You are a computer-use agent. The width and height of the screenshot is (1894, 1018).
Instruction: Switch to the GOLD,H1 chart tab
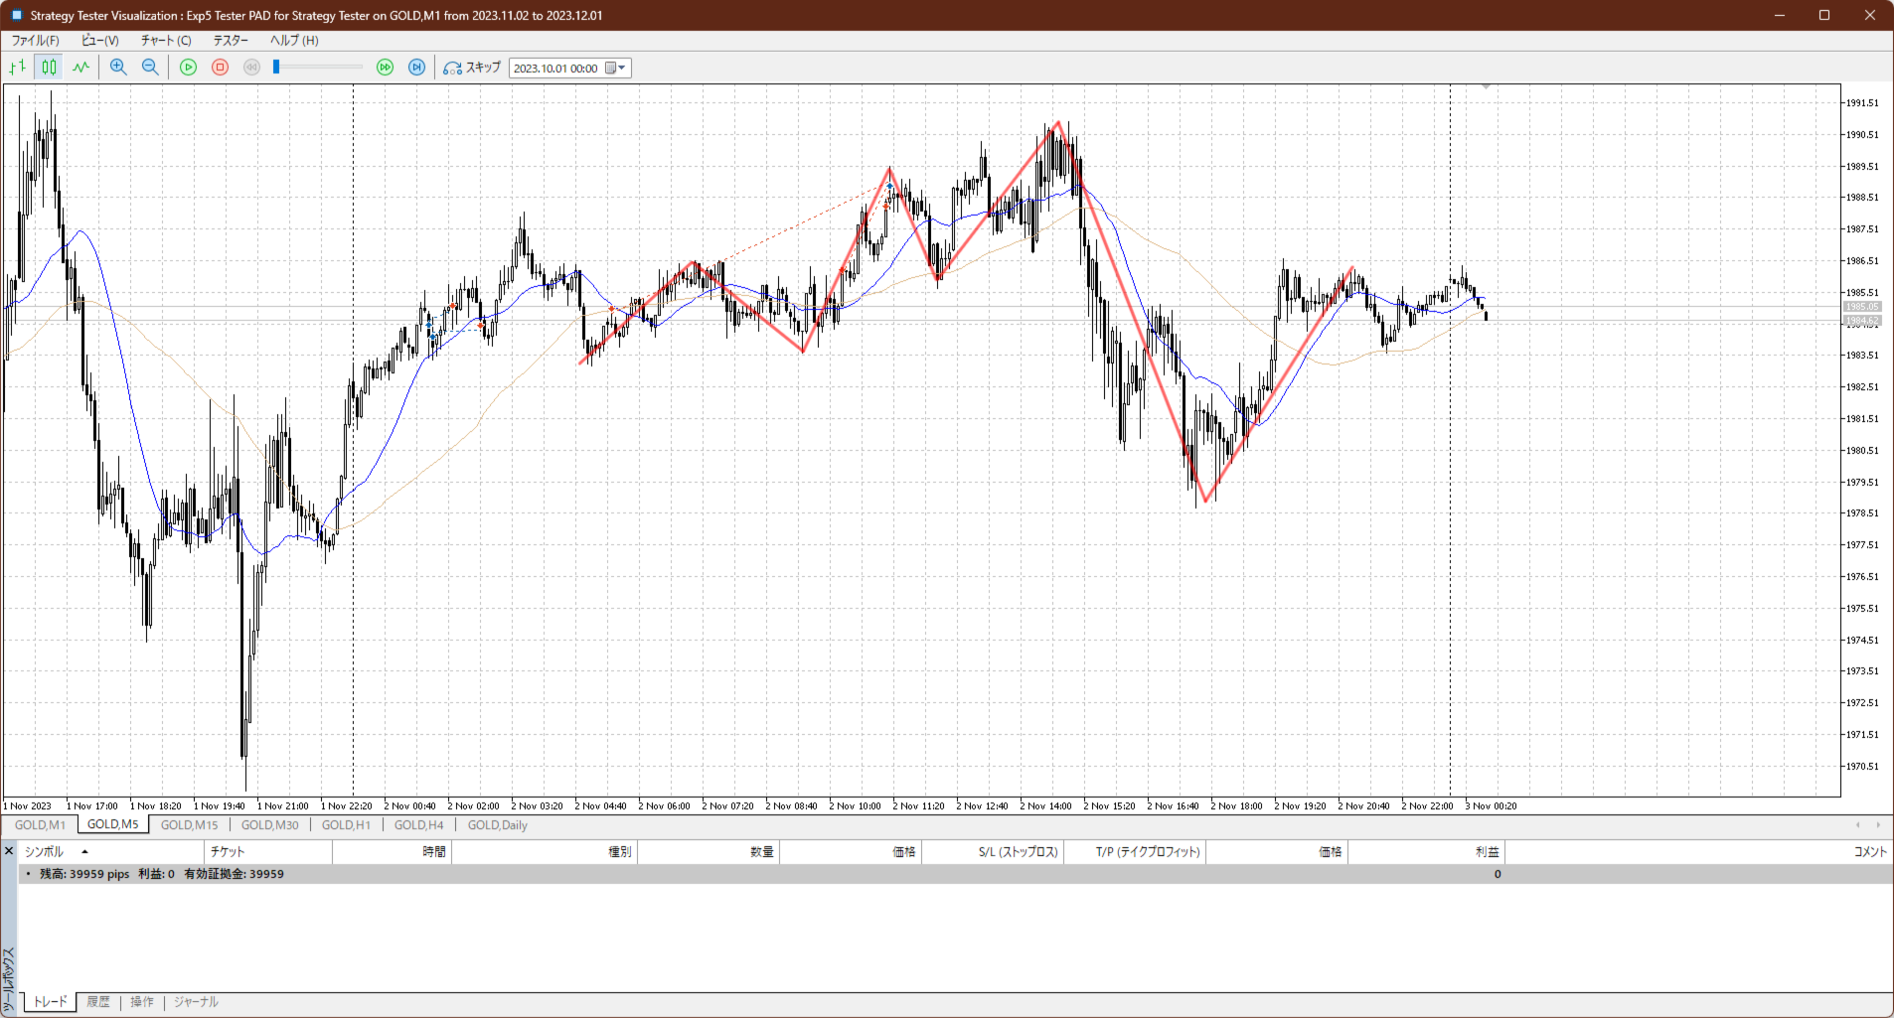[x=346, y=825]
